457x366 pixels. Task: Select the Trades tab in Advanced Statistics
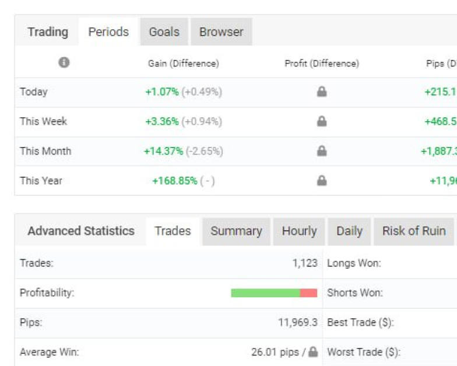(173, 231)
